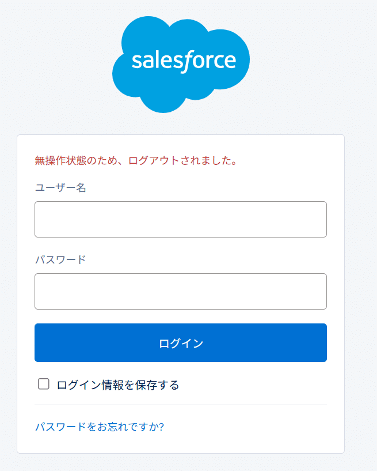Viewport: 377px width, 471px height.
Task: Open the パスワードをお忘れですか? link
Action: click(x=100, y=427)
